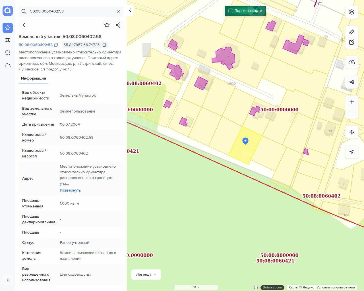Open the draw and edit tool
The image size is (364, 291).
[352, 42]
